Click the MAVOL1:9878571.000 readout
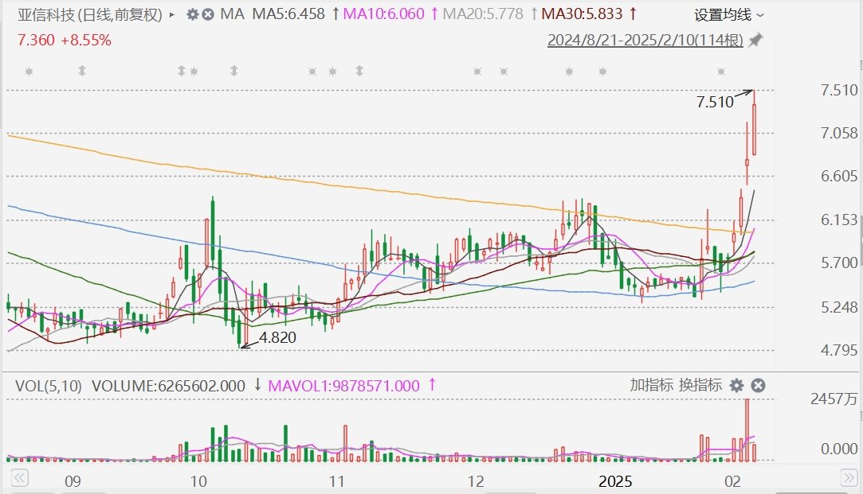Screen dimensions: 863x494 coord(344,386)
